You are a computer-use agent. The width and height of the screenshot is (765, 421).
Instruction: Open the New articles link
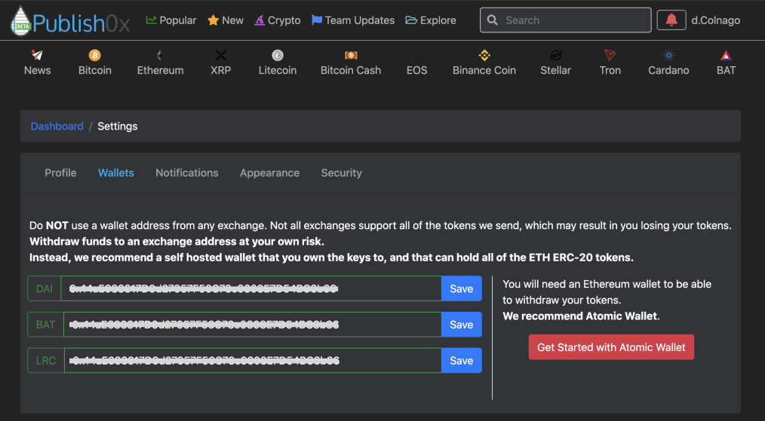pyautogui.click(x=232, y=20)
